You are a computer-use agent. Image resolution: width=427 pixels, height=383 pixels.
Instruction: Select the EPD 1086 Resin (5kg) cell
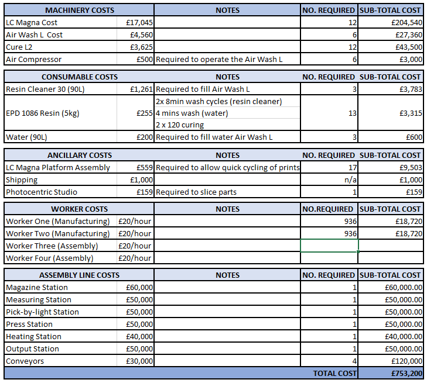pyautogui.click(x=61, y=113)
